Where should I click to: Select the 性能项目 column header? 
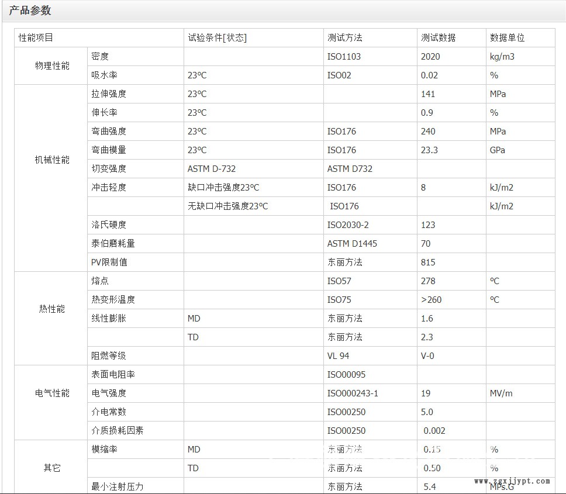point(36,38)
